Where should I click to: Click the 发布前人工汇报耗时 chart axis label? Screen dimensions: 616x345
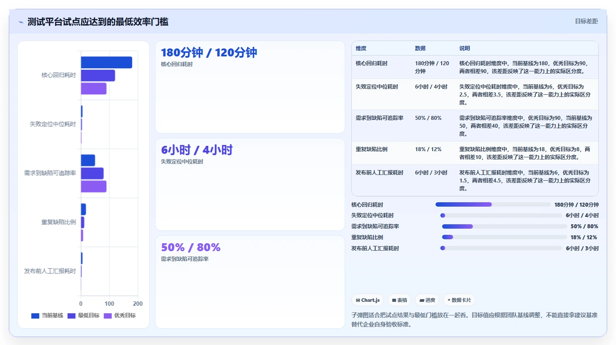(50, 271)
